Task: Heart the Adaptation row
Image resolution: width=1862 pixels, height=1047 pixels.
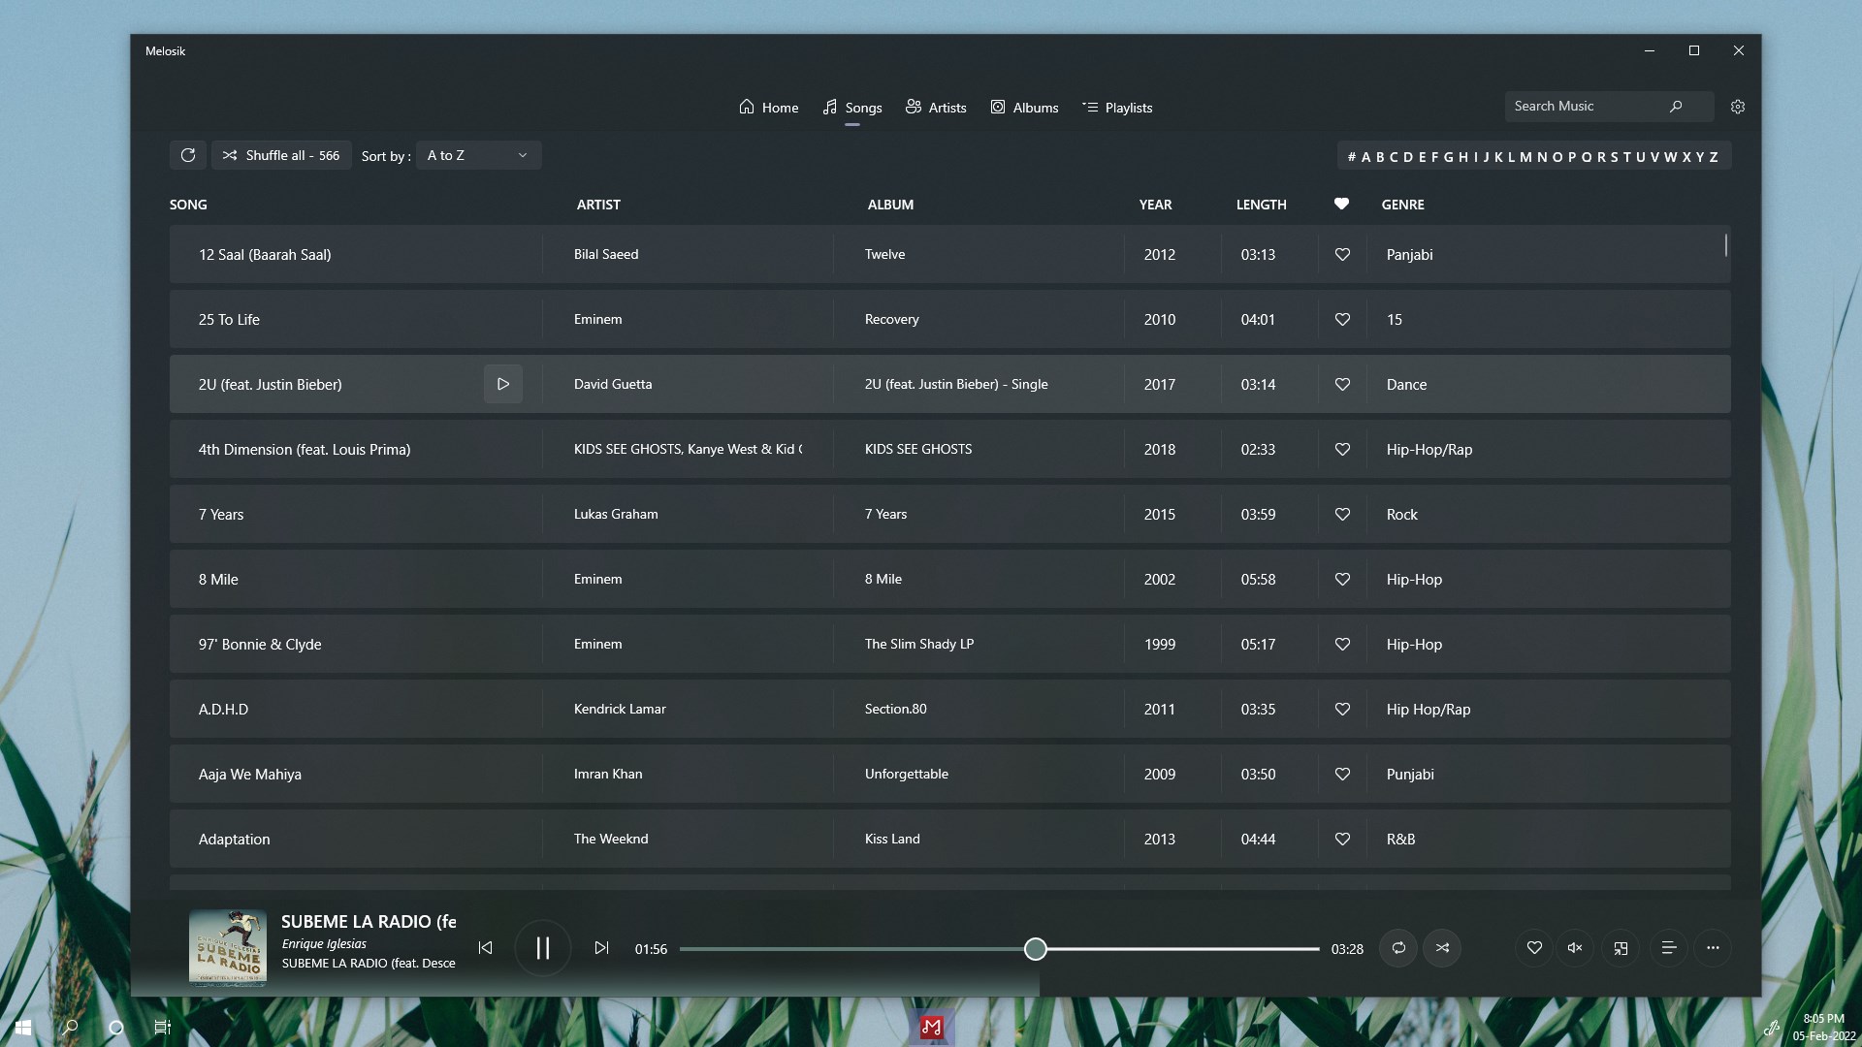Action: pos(1342,839)
